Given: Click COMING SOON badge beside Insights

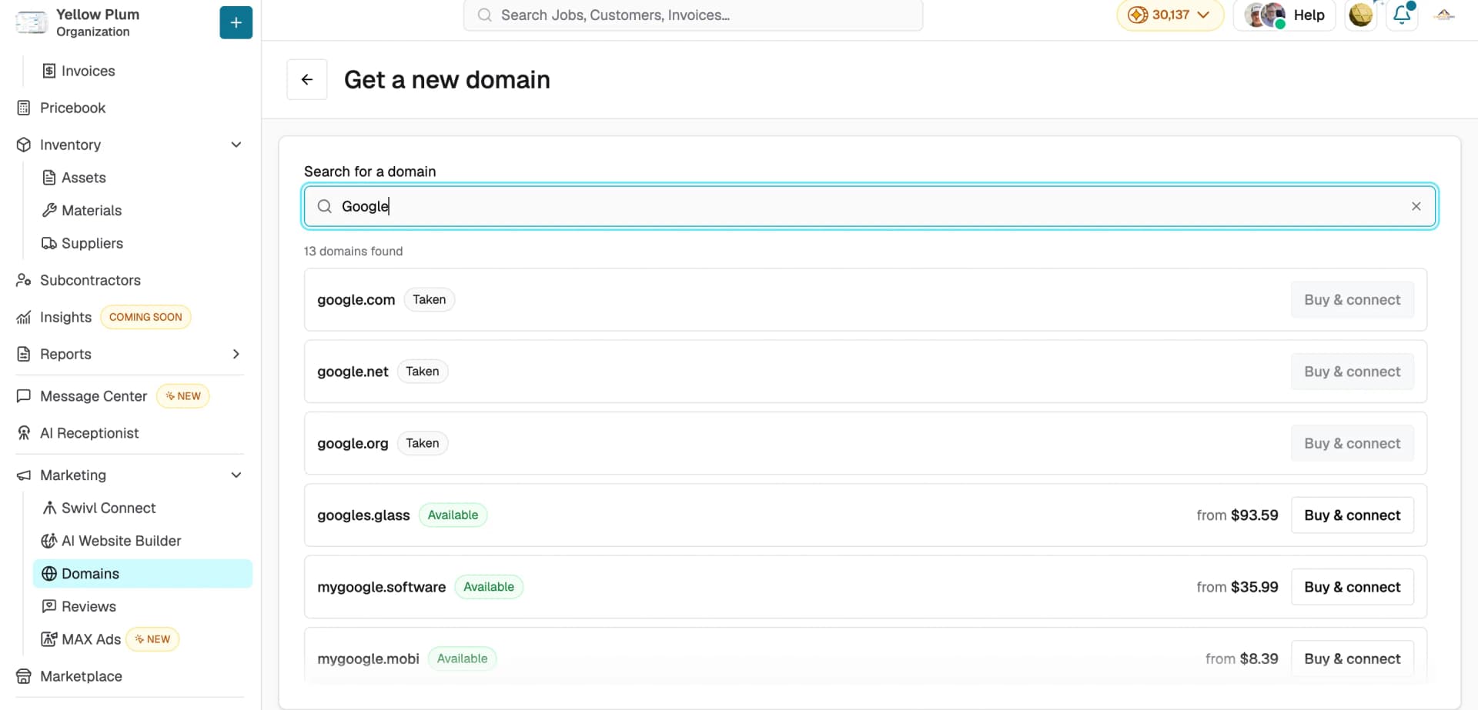Looking at the screenshot, I should [x=145, y=317].
